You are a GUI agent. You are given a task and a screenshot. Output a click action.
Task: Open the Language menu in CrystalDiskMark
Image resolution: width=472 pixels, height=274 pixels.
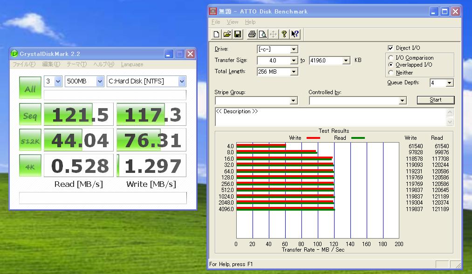[x=132, y=64]
